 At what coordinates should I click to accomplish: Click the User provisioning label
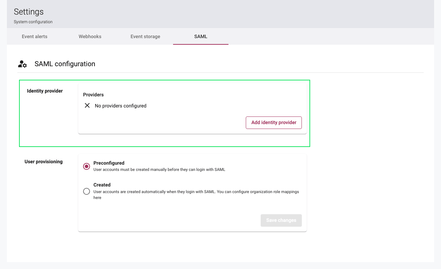(x=44, y=162)
